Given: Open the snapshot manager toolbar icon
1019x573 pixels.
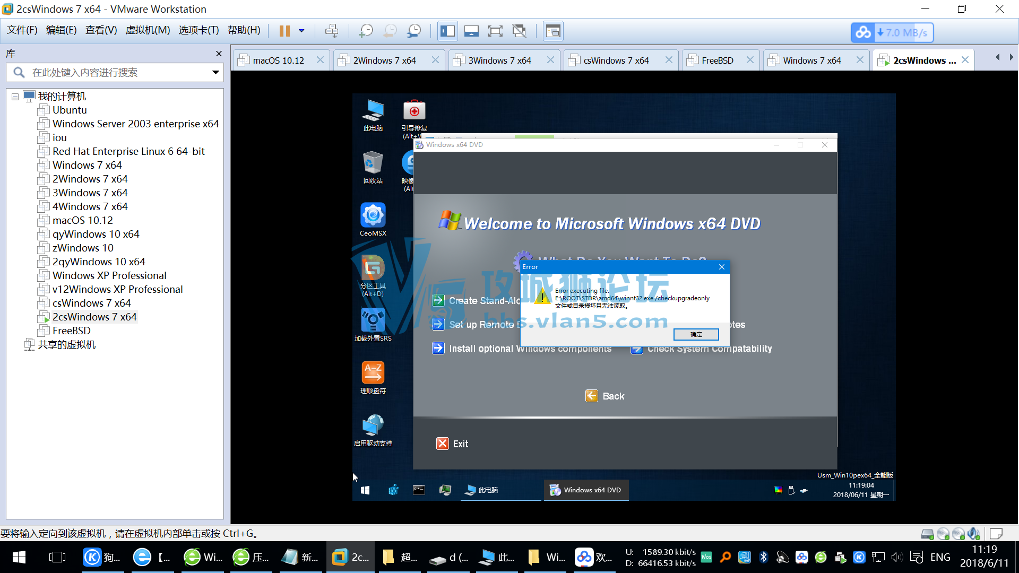Looking at the screenshot, I should tap(414, 31).
